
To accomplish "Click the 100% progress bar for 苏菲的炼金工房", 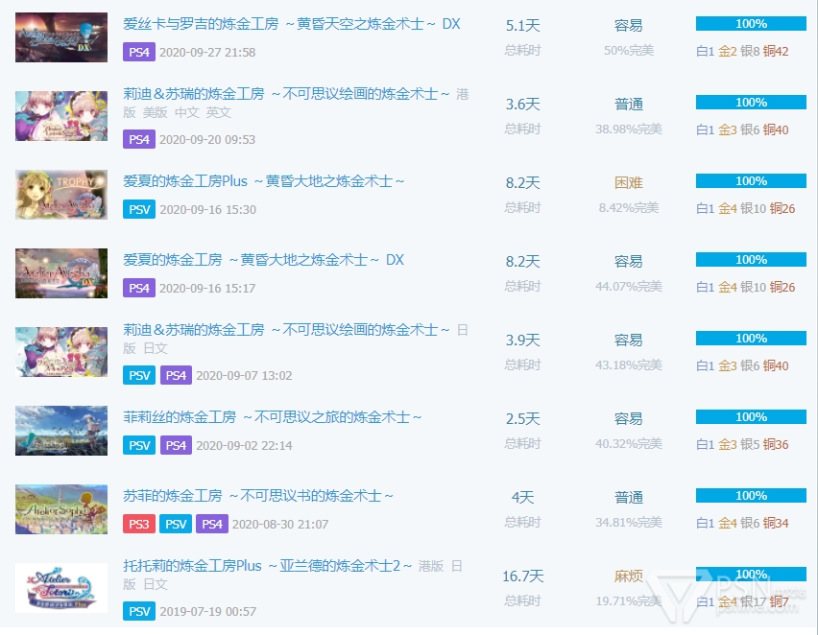I will (751, 496).
